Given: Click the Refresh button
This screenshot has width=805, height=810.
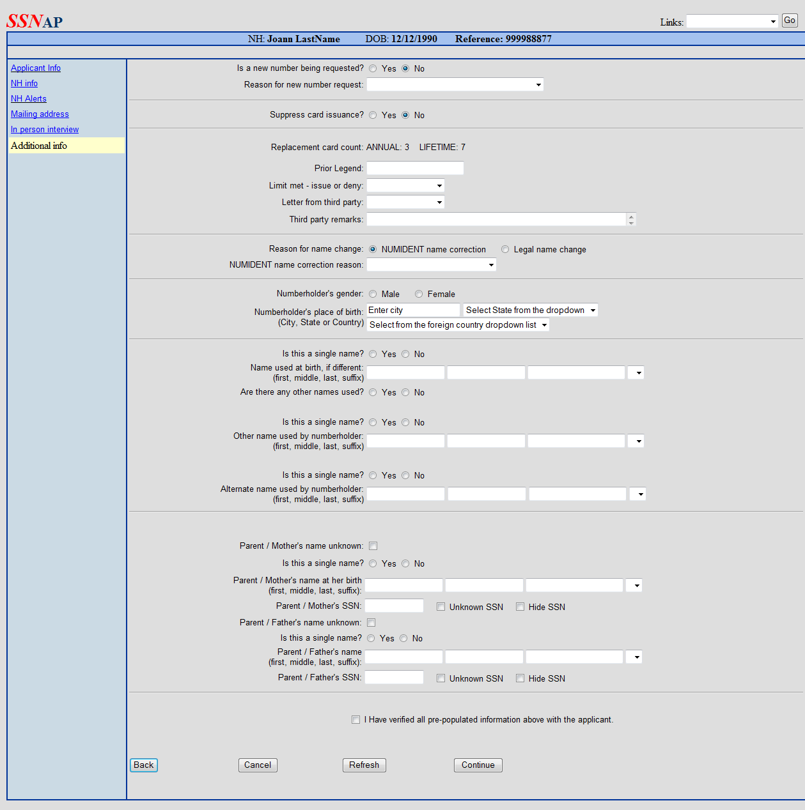Looking at the screenshot, I should pyautogui.click(x=364, y=765).
